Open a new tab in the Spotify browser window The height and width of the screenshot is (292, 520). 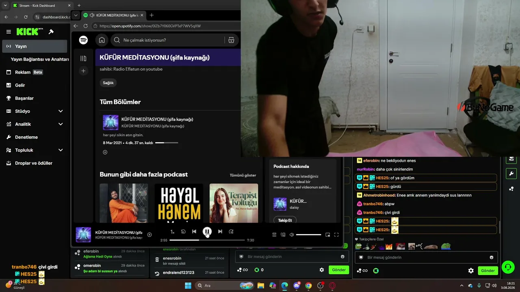pos(152,15)
